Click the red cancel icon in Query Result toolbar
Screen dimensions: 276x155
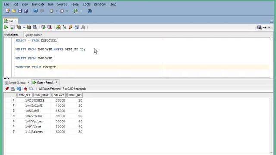tap(25, 89)
